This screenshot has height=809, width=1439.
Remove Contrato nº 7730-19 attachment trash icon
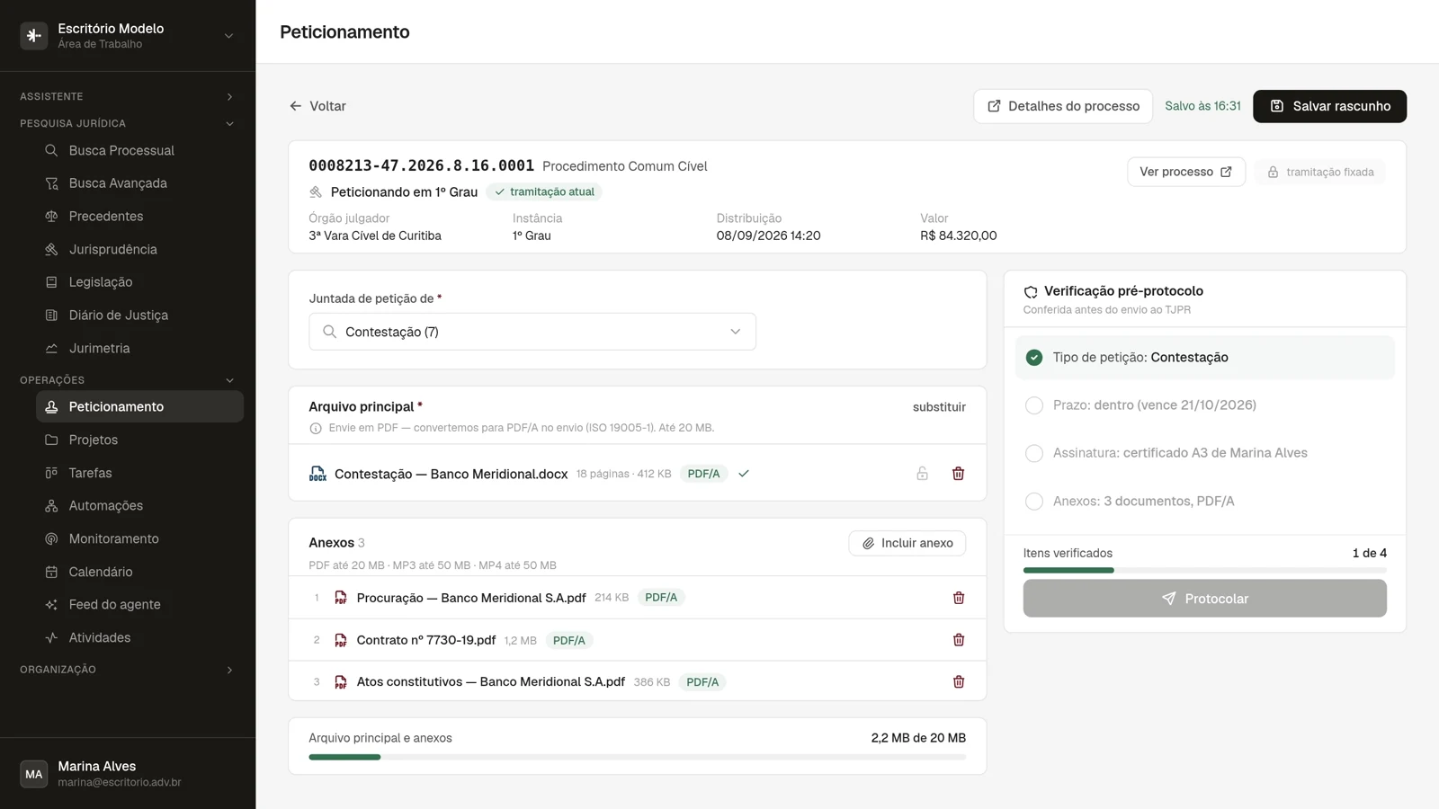(x=959, y=640)
